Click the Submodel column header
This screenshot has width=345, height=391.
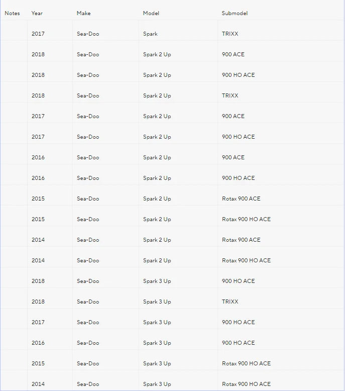point(235,13)
